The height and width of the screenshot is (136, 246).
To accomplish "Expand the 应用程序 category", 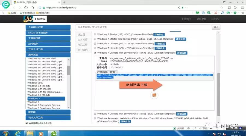I will pos(48,44).
